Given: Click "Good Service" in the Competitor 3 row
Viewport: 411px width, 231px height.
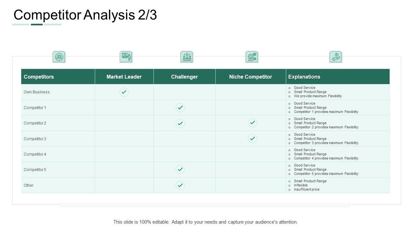Looking at the screenshot, I should click(x=305, y=134).
